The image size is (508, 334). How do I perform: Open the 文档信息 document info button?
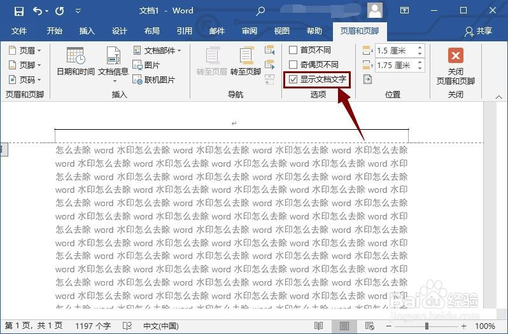coord(113,64)
